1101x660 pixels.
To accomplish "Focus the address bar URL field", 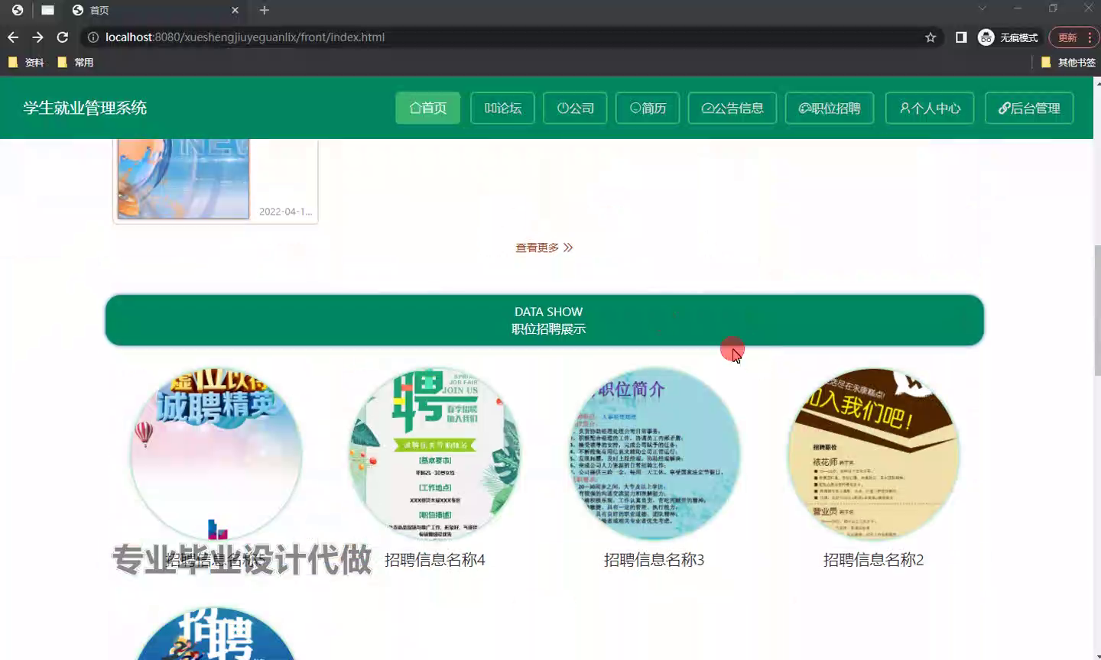I will (505, 37).
